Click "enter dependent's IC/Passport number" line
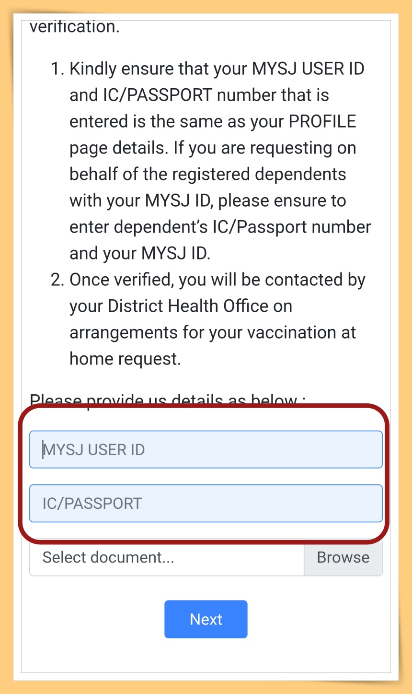 click(220, 227)
